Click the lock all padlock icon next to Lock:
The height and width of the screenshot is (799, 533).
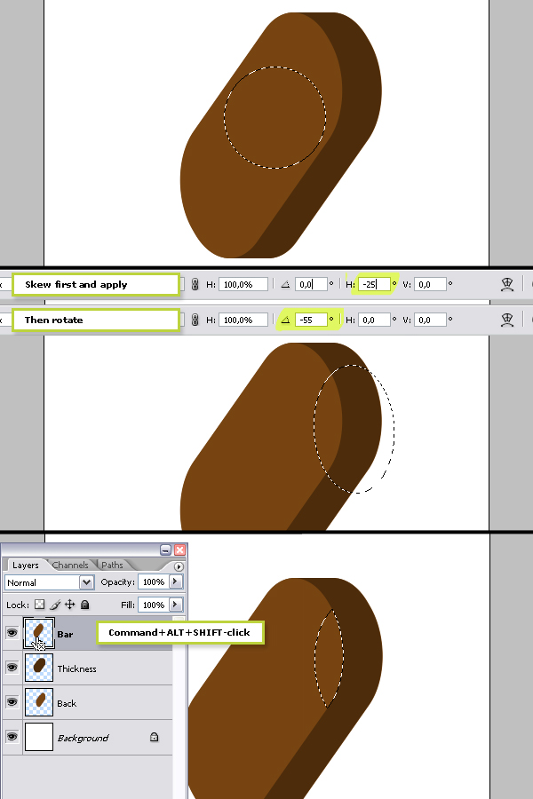pyautogui.click(x=85, y=605)
